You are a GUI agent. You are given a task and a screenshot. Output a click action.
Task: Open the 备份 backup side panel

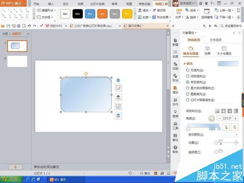(175, 138)
